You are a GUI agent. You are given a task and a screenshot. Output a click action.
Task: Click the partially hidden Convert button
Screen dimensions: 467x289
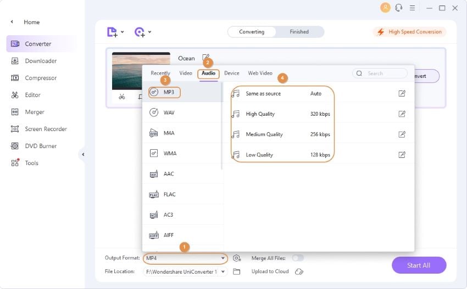click(427, 76)
